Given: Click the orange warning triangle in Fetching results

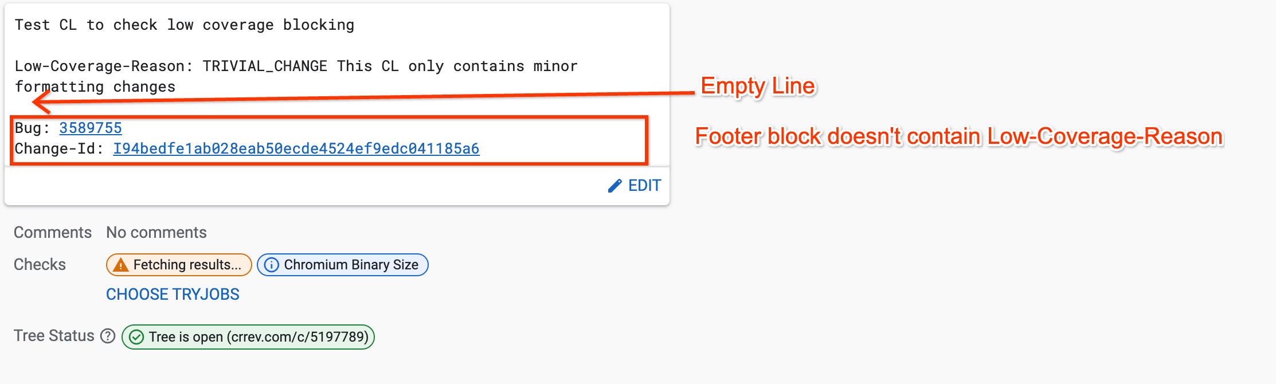Looking at the screenshot, I should (120, 265).
